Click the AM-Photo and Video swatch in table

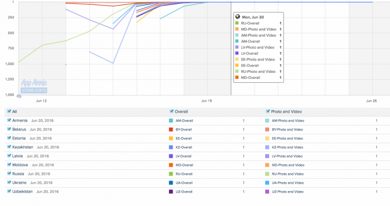coord(267,120)
